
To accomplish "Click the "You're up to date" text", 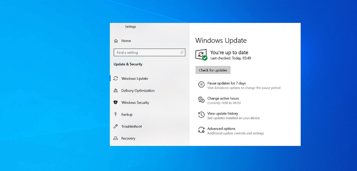I will point(229,52).
